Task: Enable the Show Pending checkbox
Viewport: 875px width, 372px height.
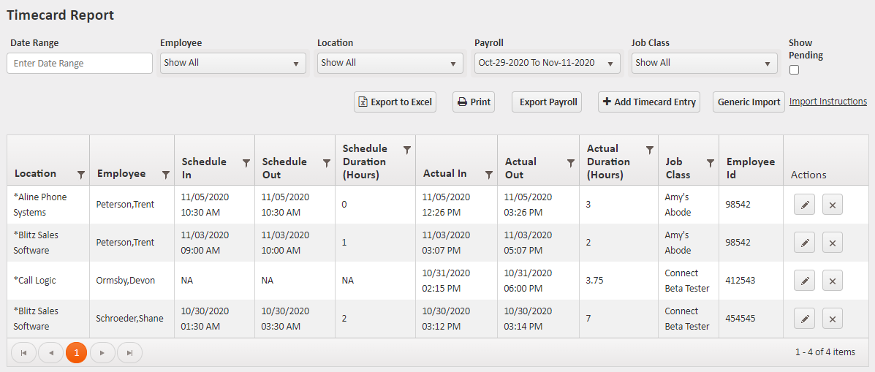Action: [x=794, y=70]
